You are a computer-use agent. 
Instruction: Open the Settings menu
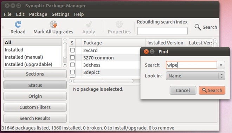[60, 14]
